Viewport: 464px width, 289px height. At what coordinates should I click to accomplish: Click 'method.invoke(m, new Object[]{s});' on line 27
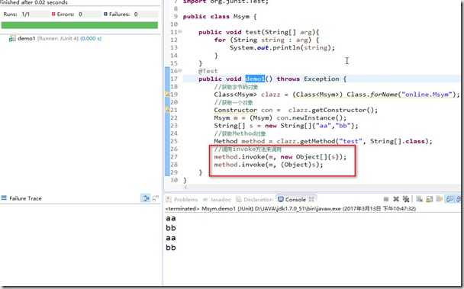coord(280,157)
